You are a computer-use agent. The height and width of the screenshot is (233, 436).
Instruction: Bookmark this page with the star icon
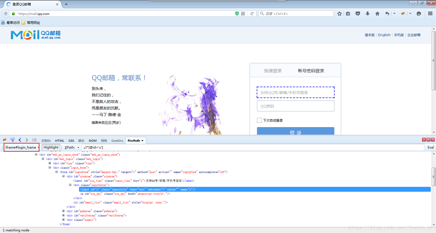pyautogui.click(x=340, y=14)
